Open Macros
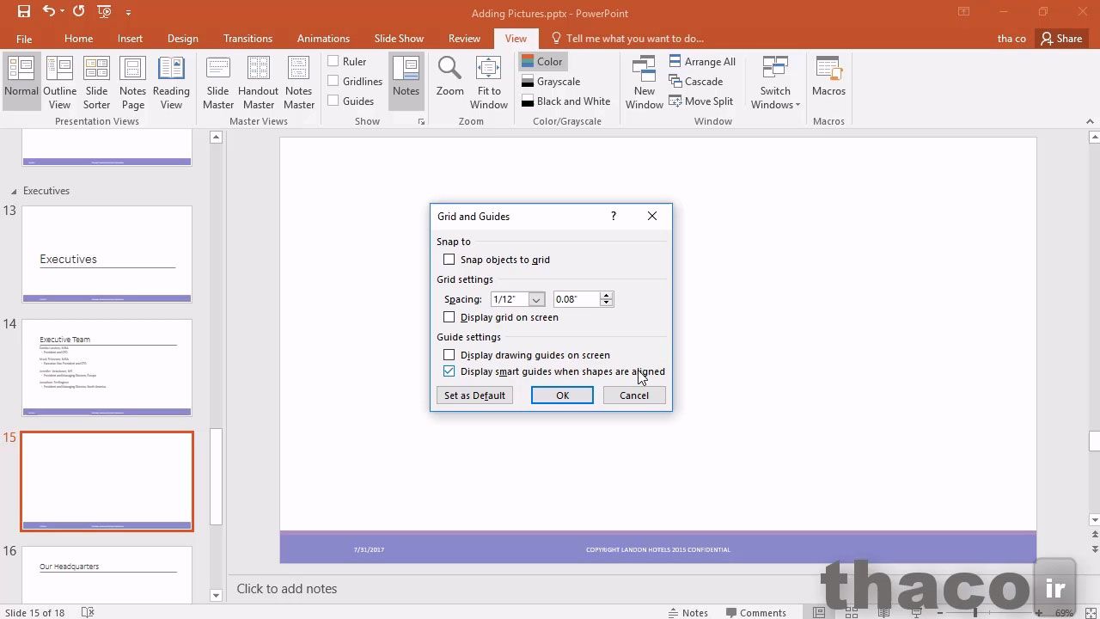Screen dimensions: 1100x619 pyautogui.click(x=828, y=77)
